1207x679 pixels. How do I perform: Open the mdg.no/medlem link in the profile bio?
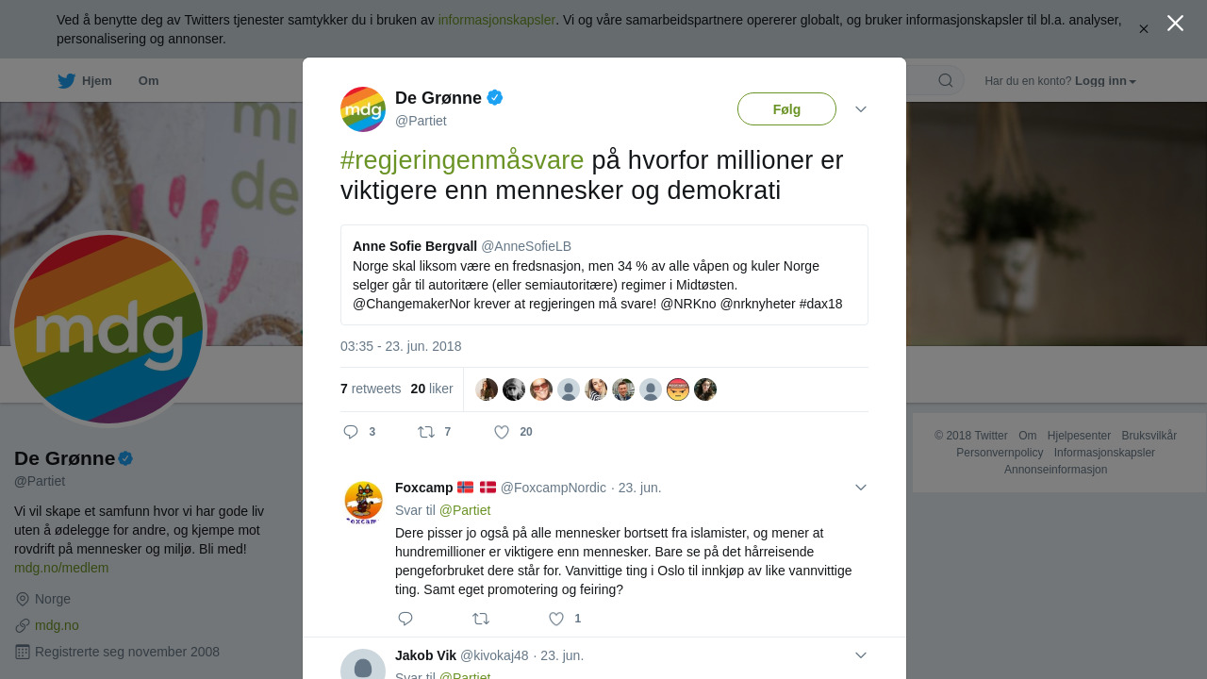coord(61,568)
